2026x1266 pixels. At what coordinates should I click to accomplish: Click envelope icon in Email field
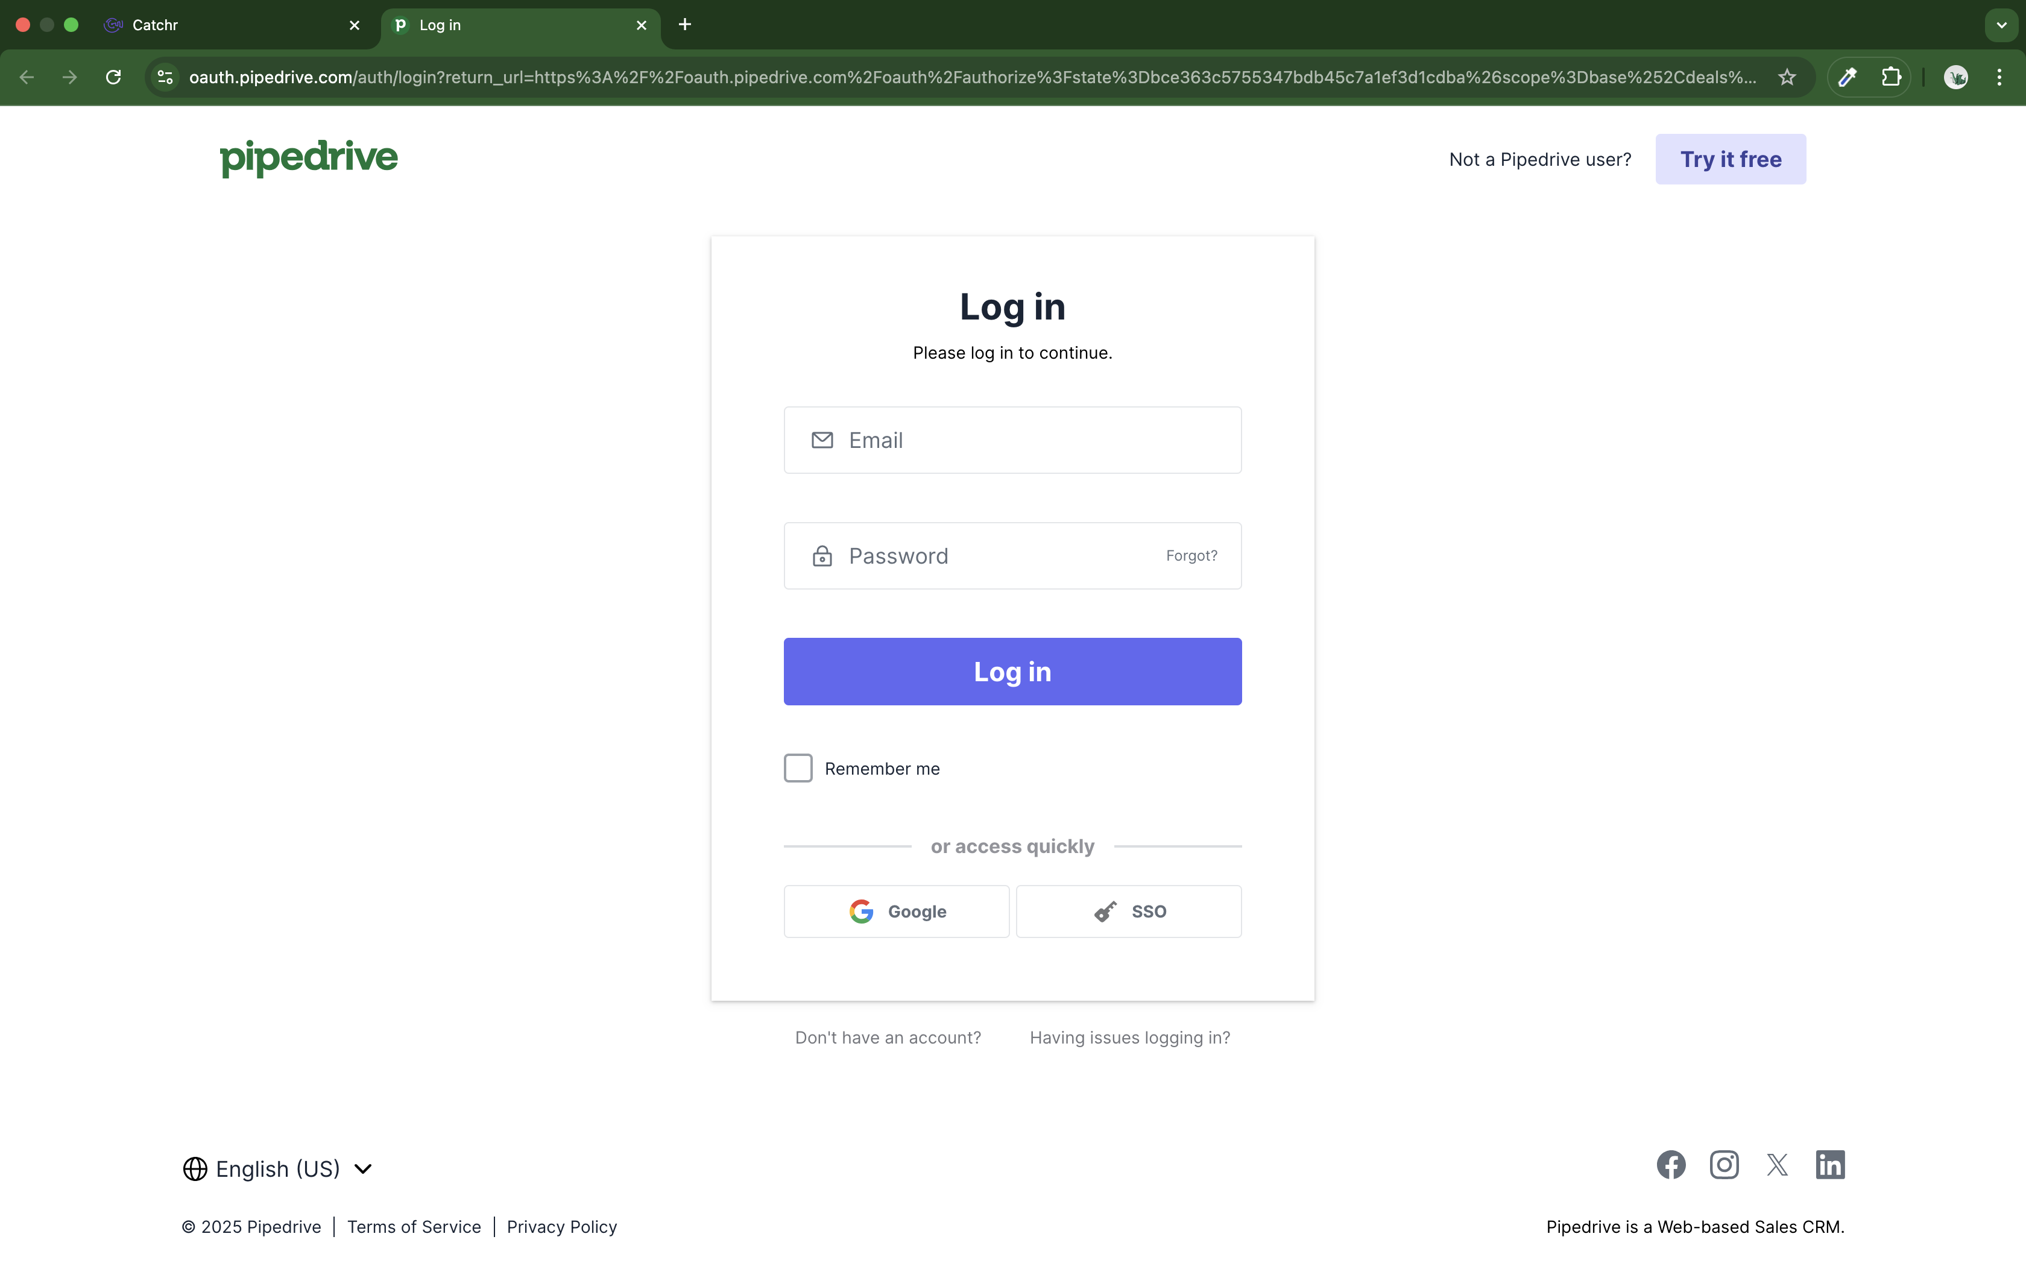822,441
